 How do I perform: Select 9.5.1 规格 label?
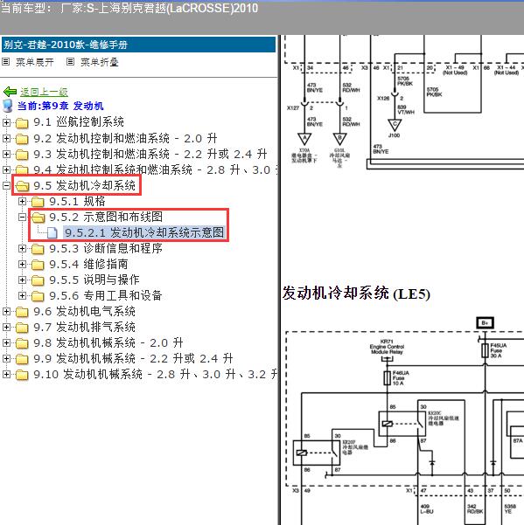pyautogui.click(x=78, y=201)
